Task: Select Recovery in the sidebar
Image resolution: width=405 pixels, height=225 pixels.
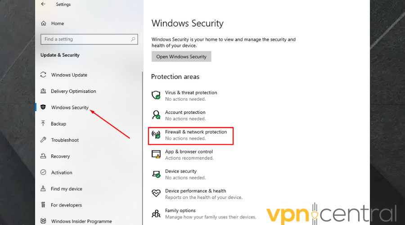Action: [60, 156]
